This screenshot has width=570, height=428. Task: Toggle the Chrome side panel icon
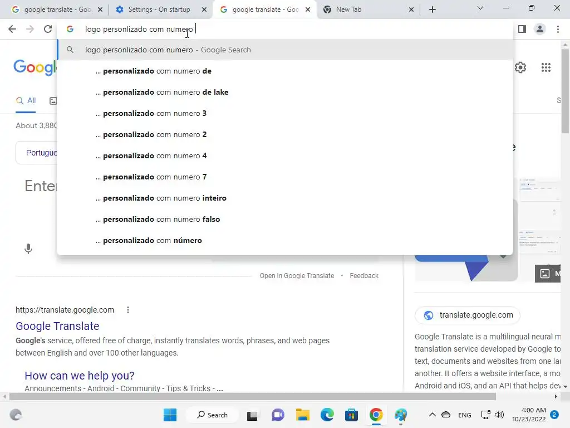click(522, 29)
